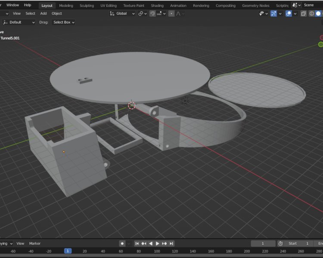Image resolution: width=323 pixels, height=258 pixels.
Task: Open the scene browse icon dropdown
Action: click(x=296, y=5)
